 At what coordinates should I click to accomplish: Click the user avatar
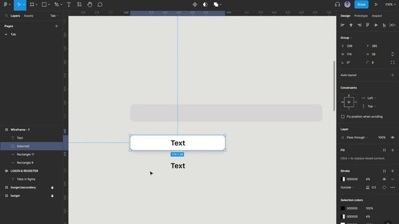(347, 4)
